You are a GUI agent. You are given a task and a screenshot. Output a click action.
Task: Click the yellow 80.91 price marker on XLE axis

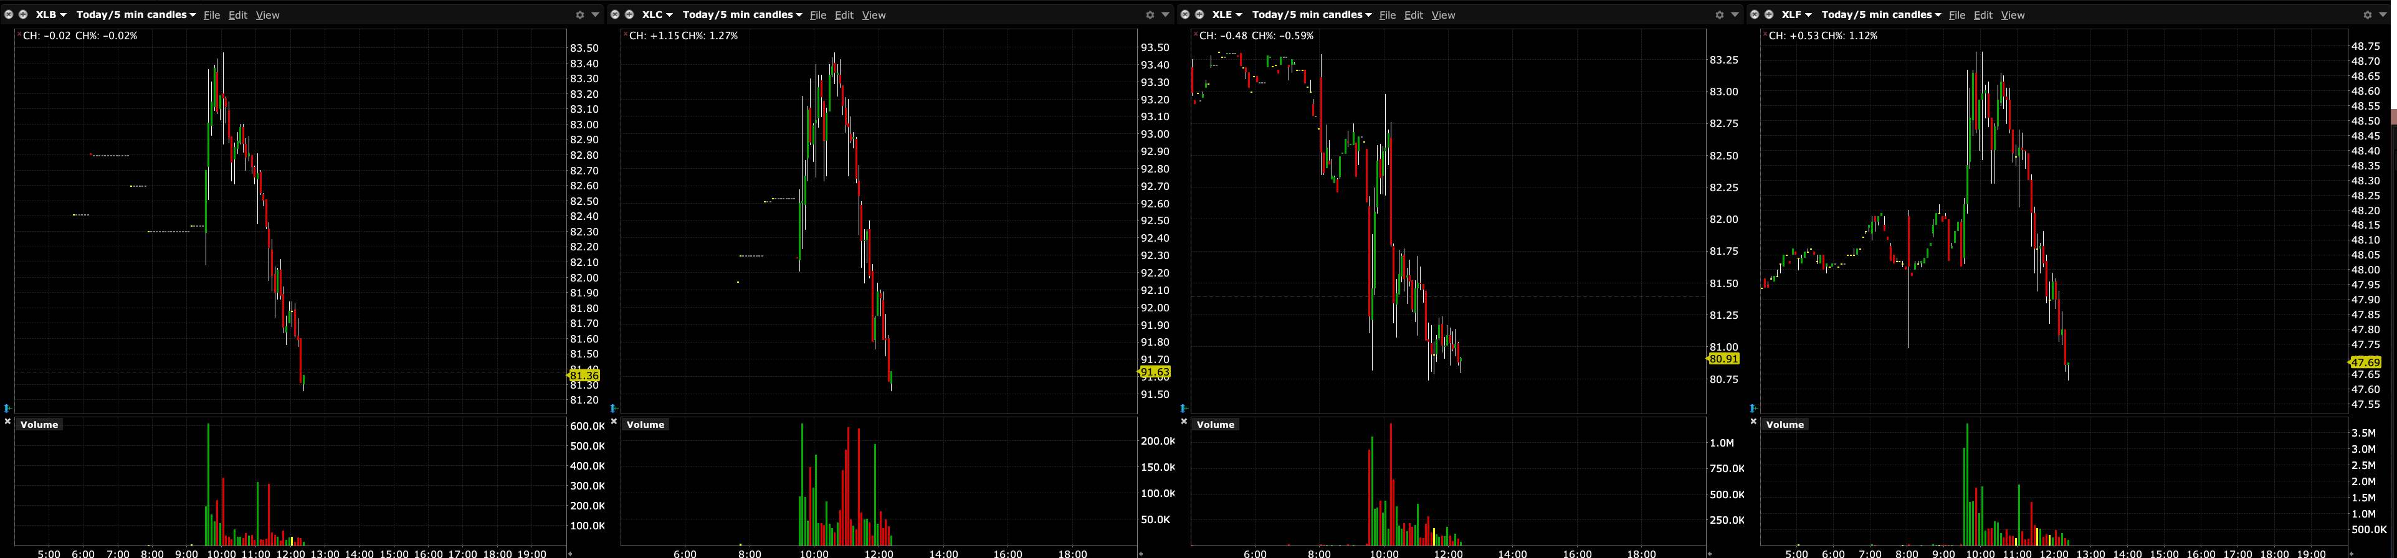(x=1723, y=359)
